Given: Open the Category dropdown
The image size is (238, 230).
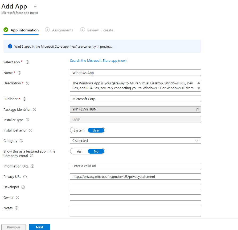Looking at the screenshot, I should coord(136,141).
